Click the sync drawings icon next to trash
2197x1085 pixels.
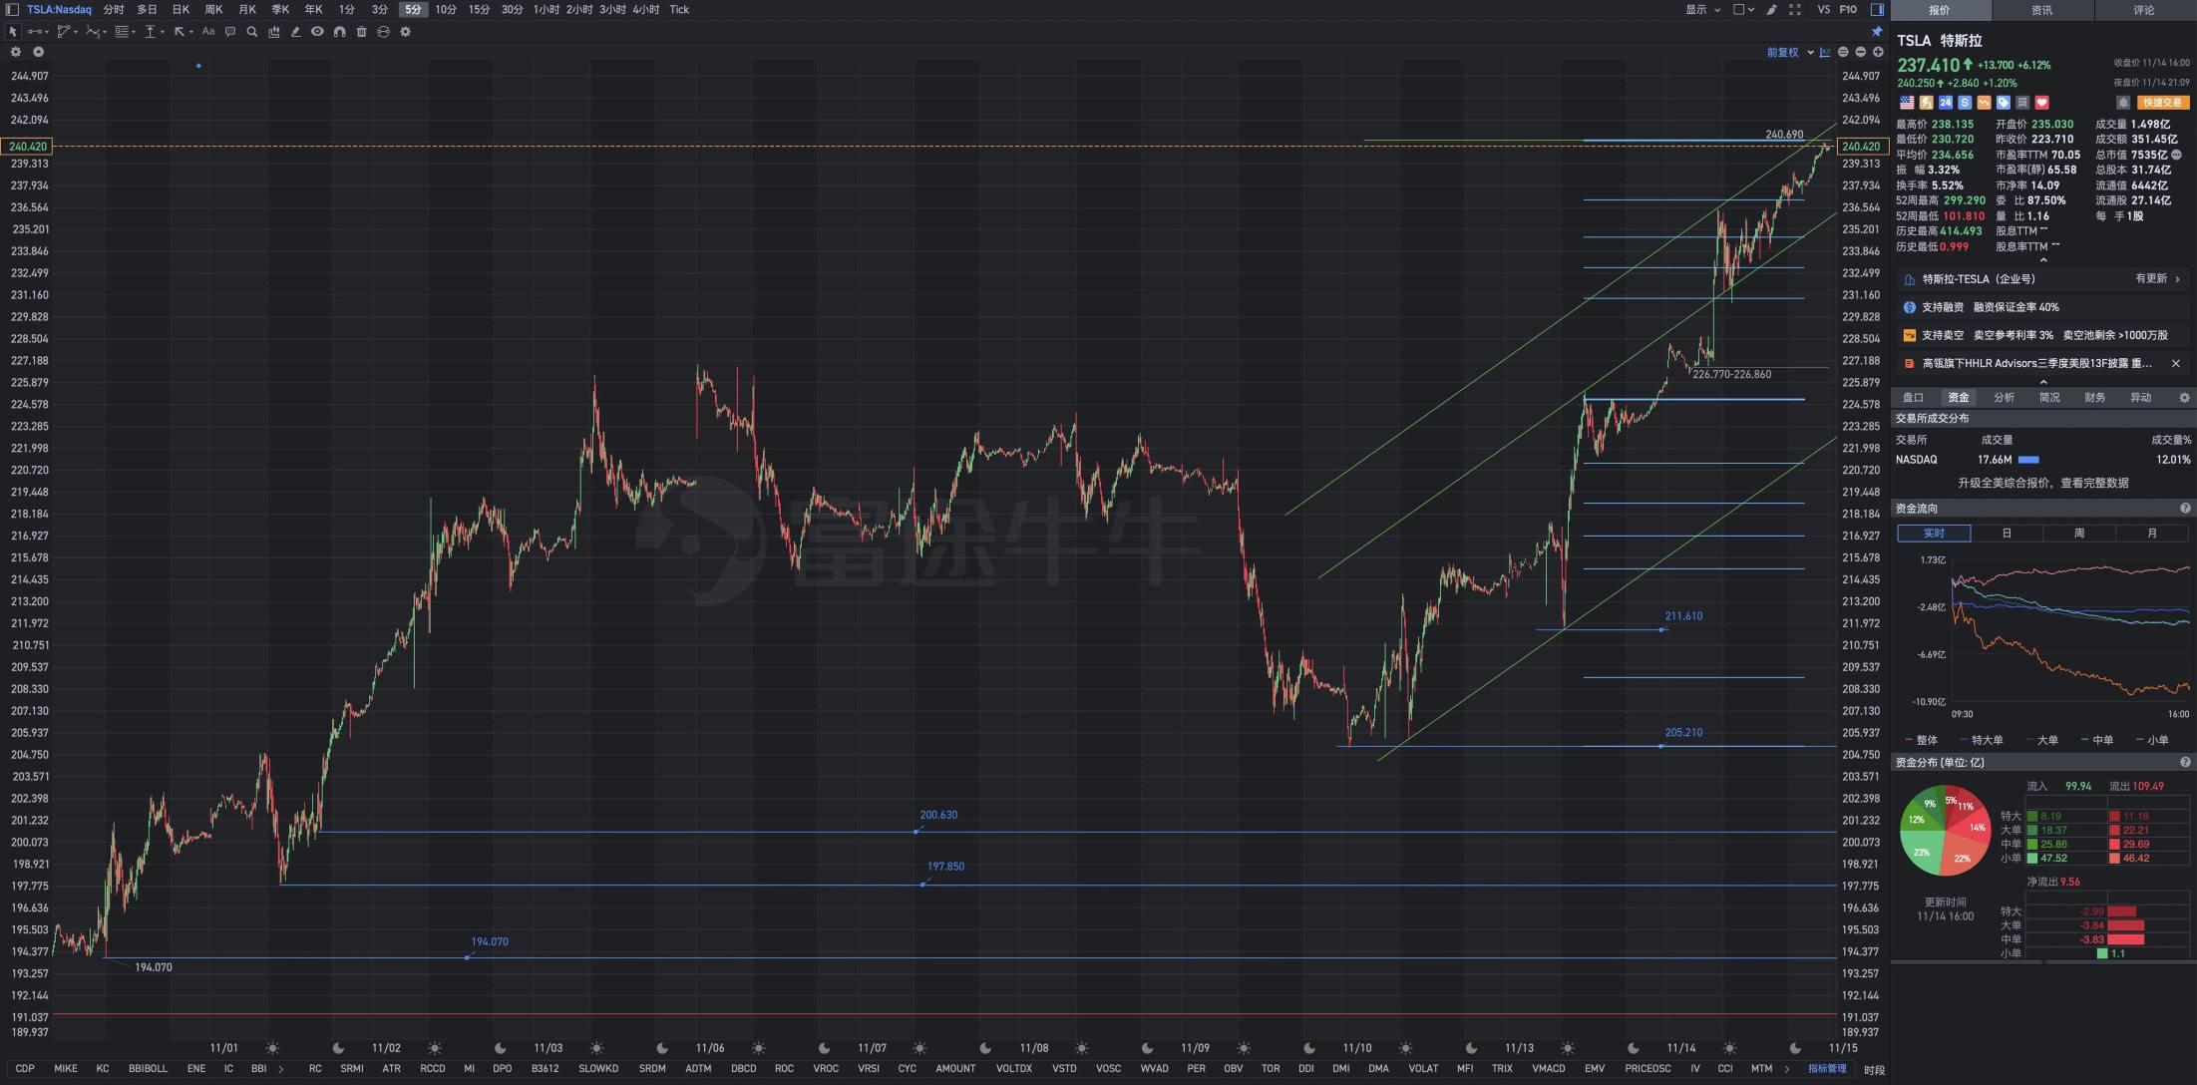coord(383,32)
